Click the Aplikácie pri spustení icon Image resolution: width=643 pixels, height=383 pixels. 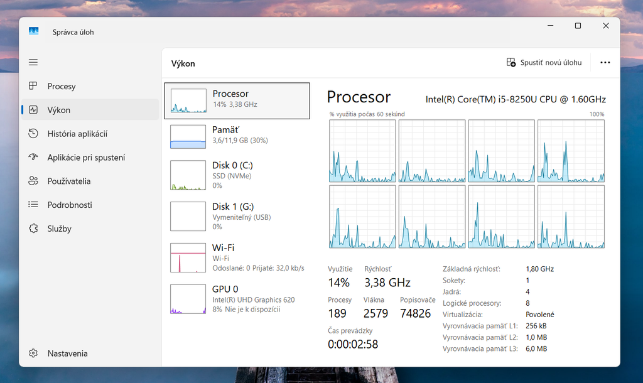pos(33,157)
